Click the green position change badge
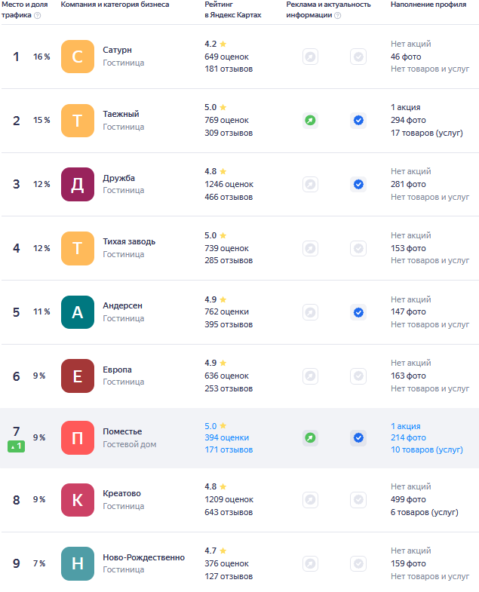The height and width of the screenshot is (592, 479). point(17,446)
